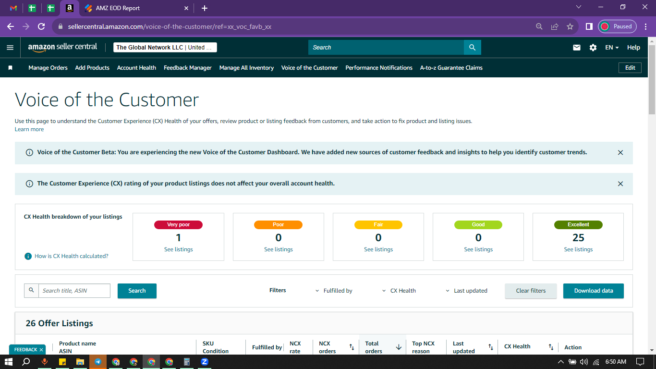Open the messages envelope icon
656x369 pixels.
pos(577,48)
